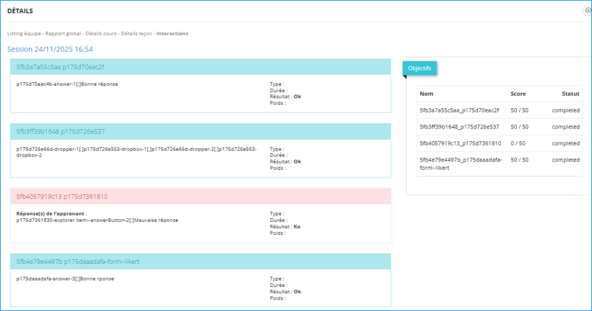Open the Listing équipe breadcrumb link
The height and width of the screenshot is (311, 592).
coord(24,34)
